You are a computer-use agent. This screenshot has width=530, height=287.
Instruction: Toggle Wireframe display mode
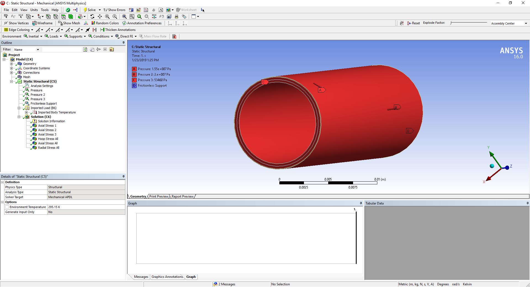43,23
